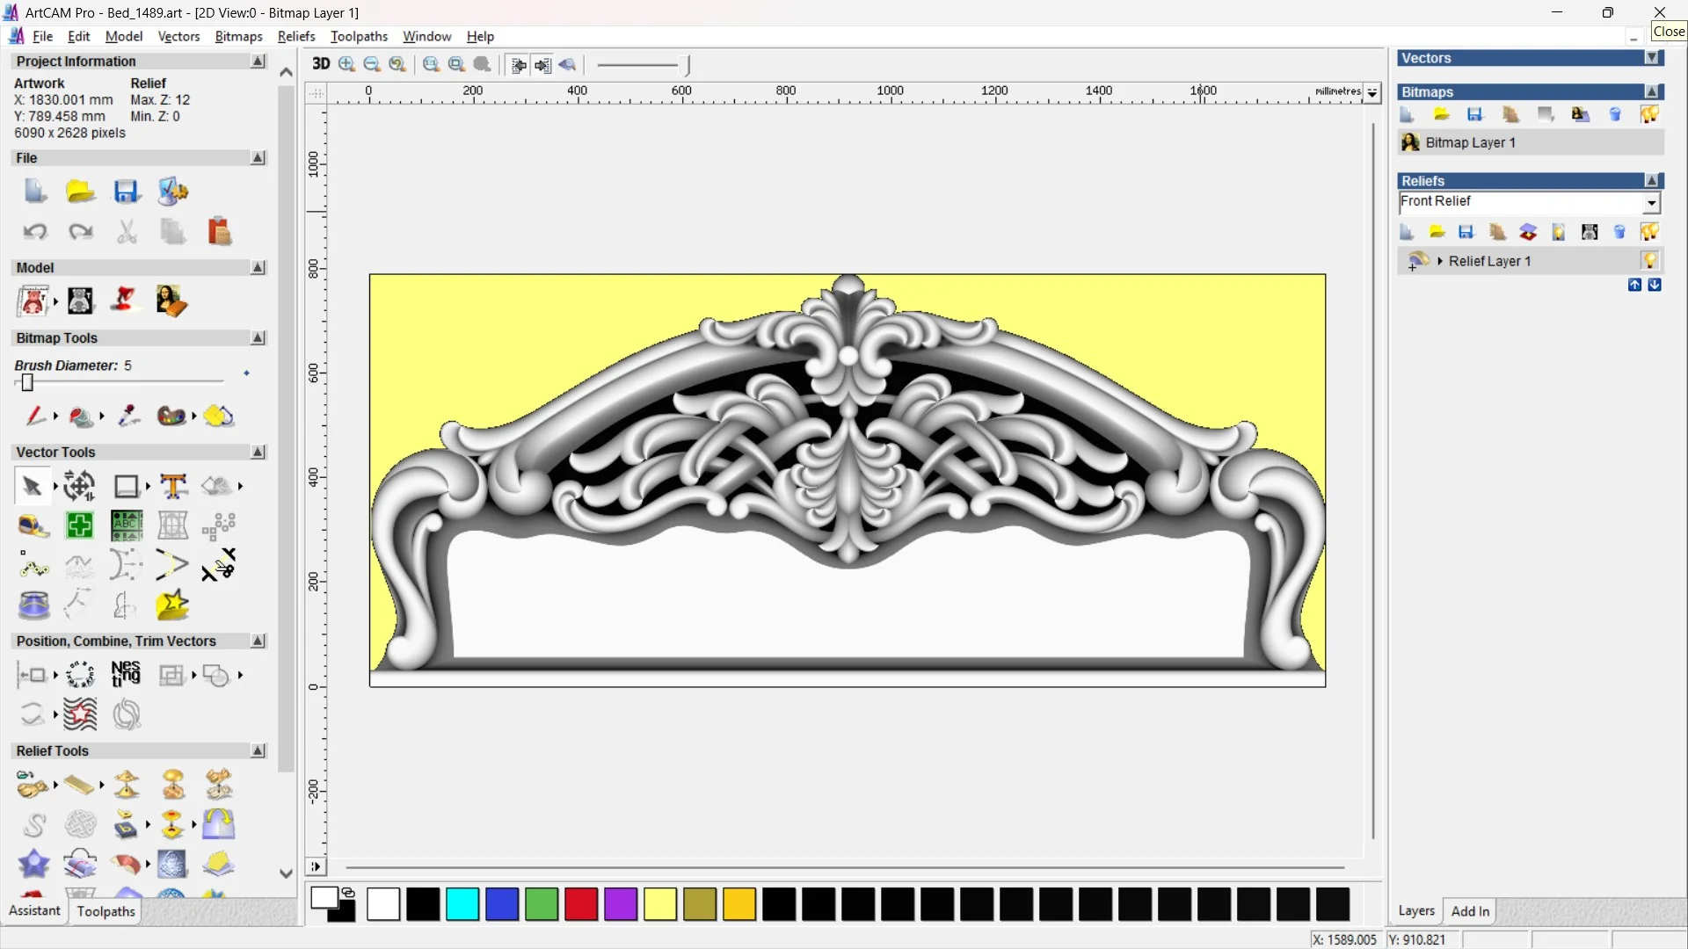
Task: Toggle all bitmap layers visibility lightbulbs
Action: (x=1649, y=115)
